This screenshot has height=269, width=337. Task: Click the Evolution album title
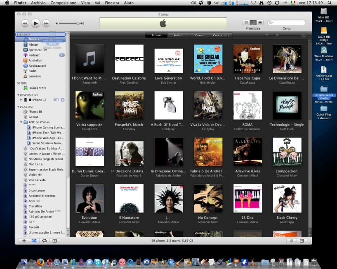tap(90, 218)
